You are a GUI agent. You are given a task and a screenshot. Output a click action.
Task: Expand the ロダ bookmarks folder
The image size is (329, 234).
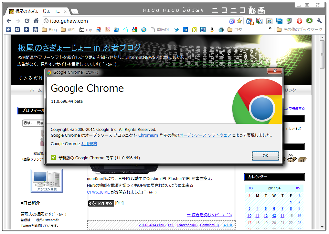coord(235,30)
